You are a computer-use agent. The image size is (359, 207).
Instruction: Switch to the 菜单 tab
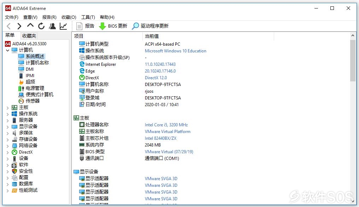(10, 35)
